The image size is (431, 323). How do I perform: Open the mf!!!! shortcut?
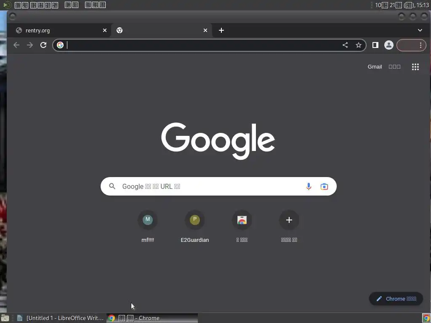[148, 227]
